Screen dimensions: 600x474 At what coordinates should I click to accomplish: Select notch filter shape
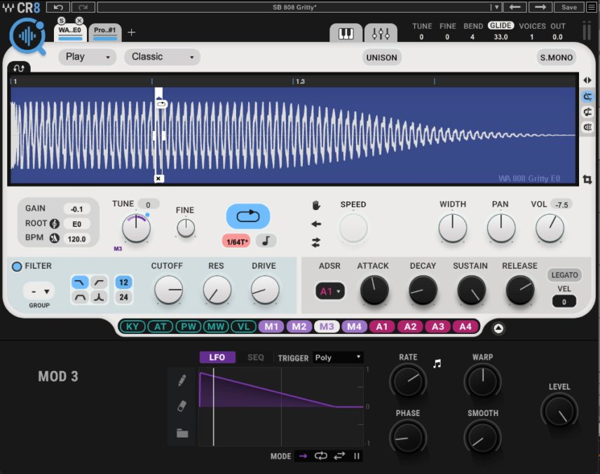(x=99, y=297)
